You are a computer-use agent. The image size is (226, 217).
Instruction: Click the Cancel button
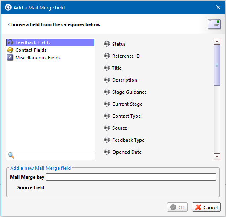tap(206, 207)
